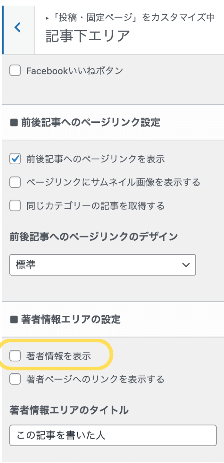Click the この記事を書いた人 title input field
Viewport: 224px width, 463px height.
pos(113,435)
